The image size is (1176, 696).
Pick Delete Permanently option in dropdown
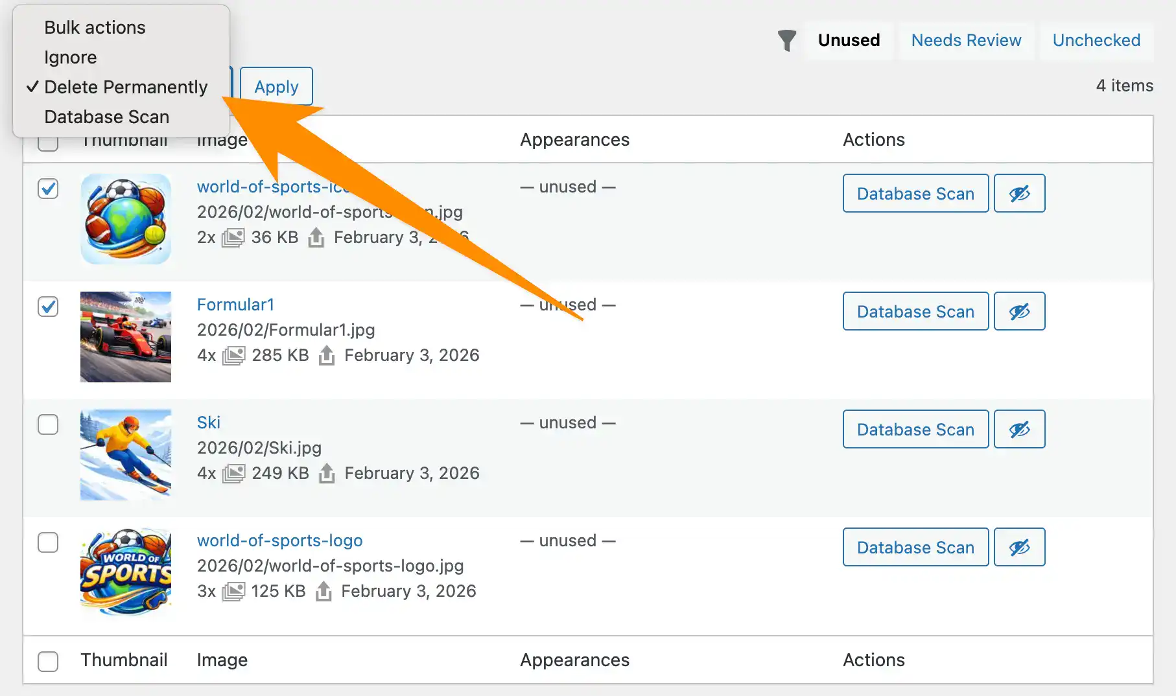pos(126,87)
